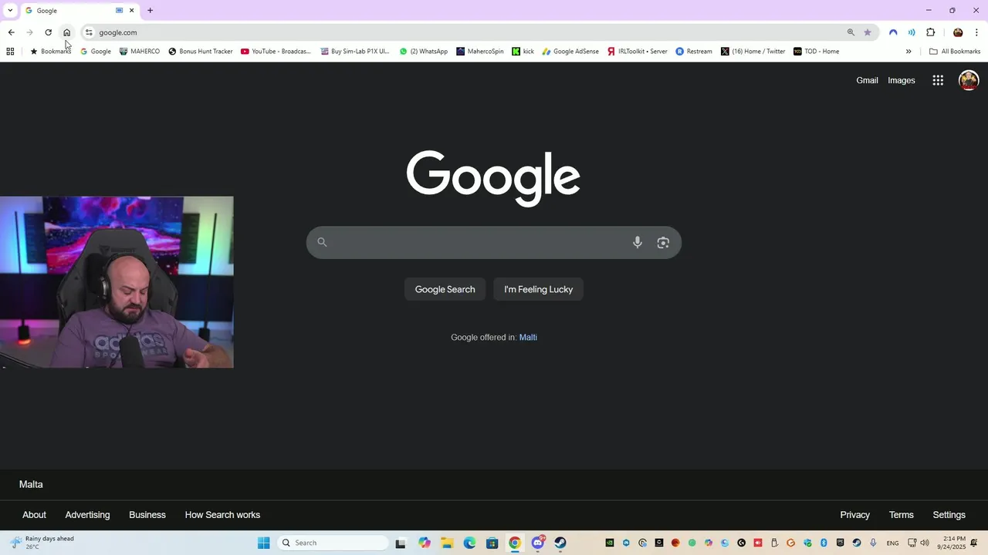The width and height of the screenshot is (988, 555).
Task: Open a new tab
Action: pyautogui.click(x=150, y=11)
